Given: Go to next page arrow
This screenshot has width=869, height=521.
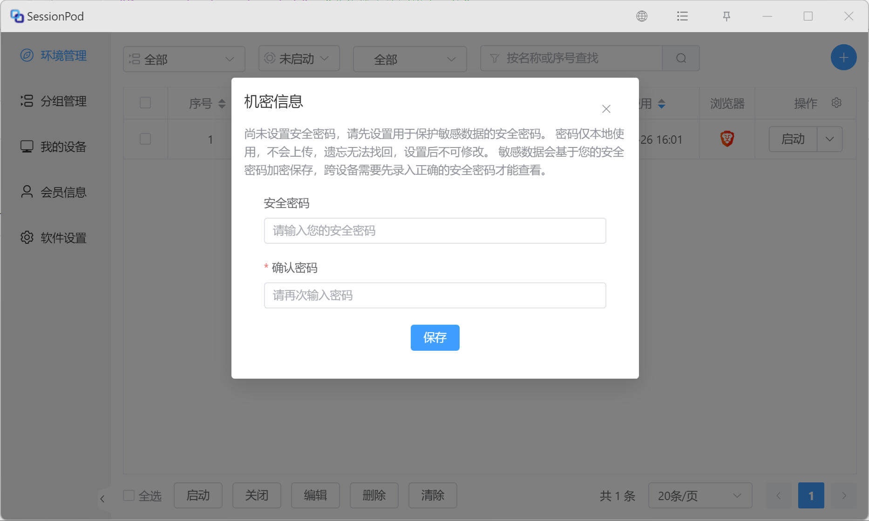Looking at the screenshot, I should click(x=844, y=495).
